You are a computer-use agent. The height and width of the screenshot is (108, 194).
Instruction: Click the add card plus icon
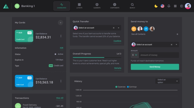pos(60,23)
